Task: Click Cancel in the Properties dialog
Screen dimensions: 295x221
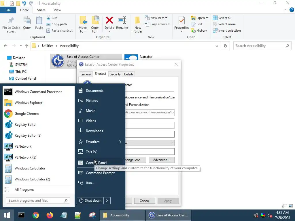Action: pyautogui.click(x=145, y=201)
